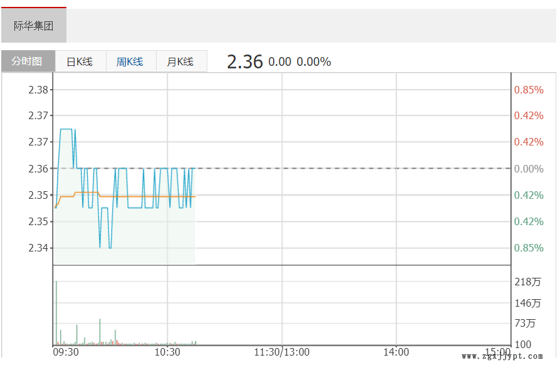
Task: Open the 月K线 monthly chart tab
Action: point(180,61)
